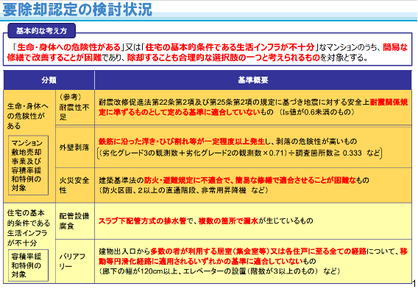Click the マンション敷地売却事業及び容積率緩和特例の対象 box

point(28,165)
